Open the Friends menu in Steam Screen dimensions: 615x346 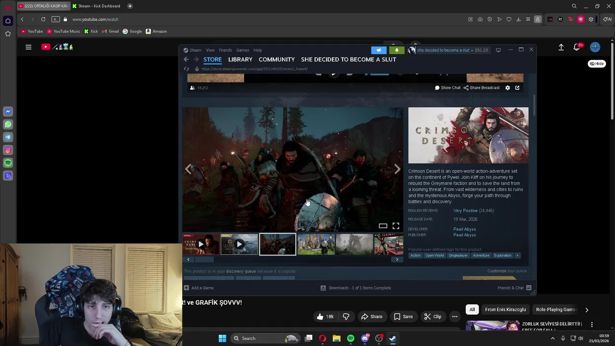click(x=225, y=50)
